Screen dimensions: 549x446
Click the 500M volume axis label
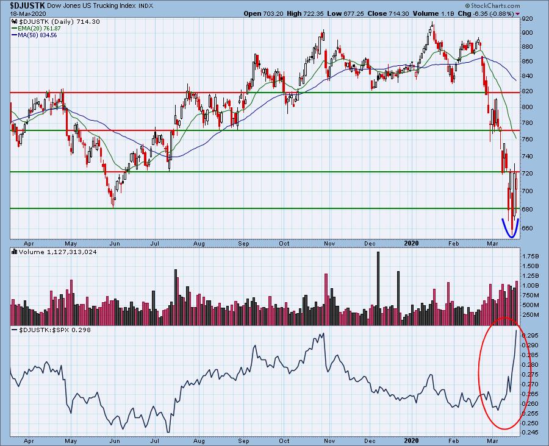click(x=531, y=305)
